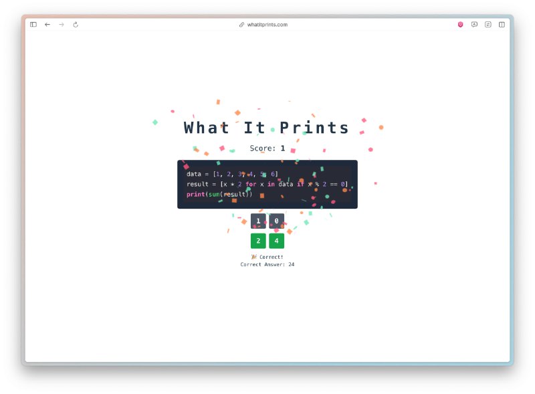The width and height of the screenshot is (535, 394).
Task: Toggle the browser sidebar panel icon
Action: [33, 25]
